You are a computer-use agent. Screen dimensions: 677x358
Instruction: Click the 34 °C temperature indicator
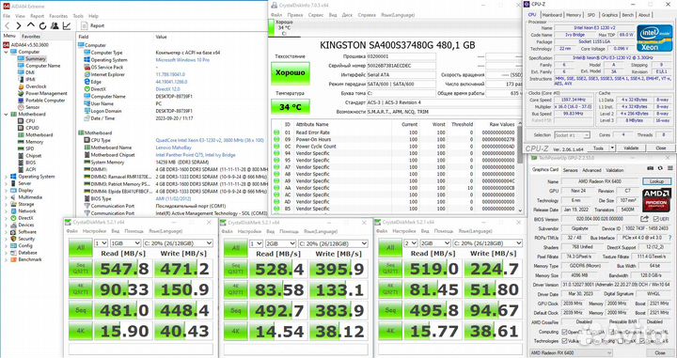click(x=291, y=107)
